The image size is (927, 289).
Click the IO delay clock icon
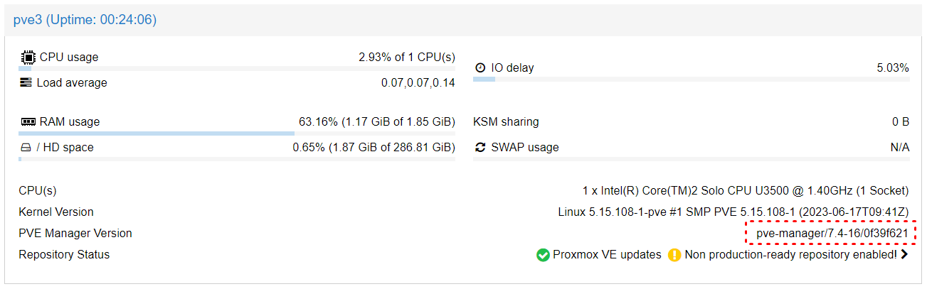(x=480, y=67)
